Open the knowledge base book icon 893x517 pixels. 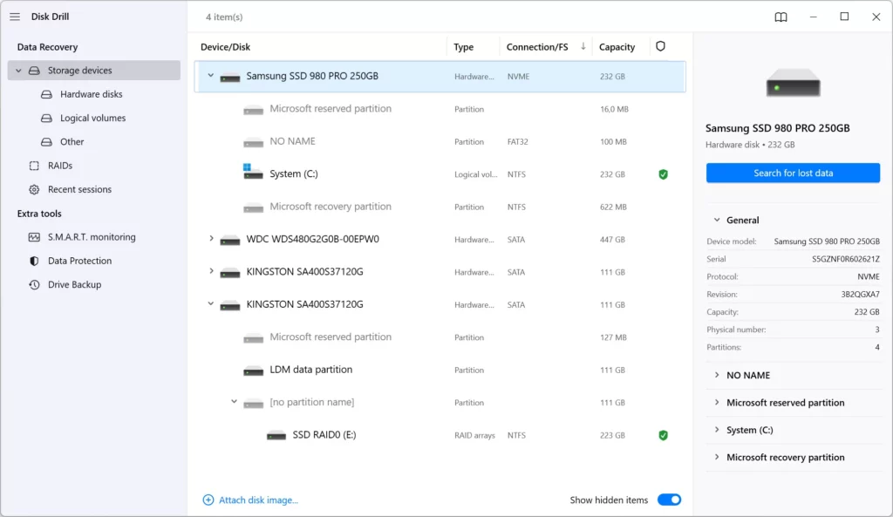tap(781, 17)
